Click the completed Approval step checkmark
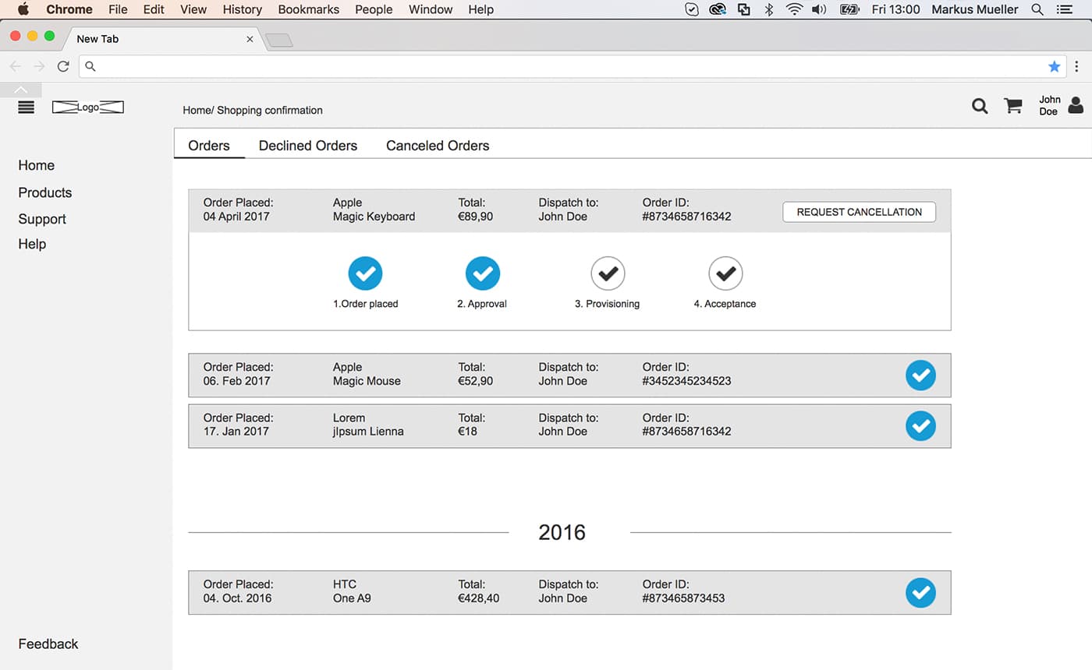Image resolution: width=1092 pixels, height=670 pixels. 483,273
